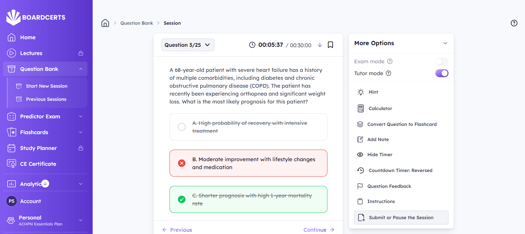525x234 pixels.
Task: Click the Analytics download badge icon
Action: tap(46, 184)
